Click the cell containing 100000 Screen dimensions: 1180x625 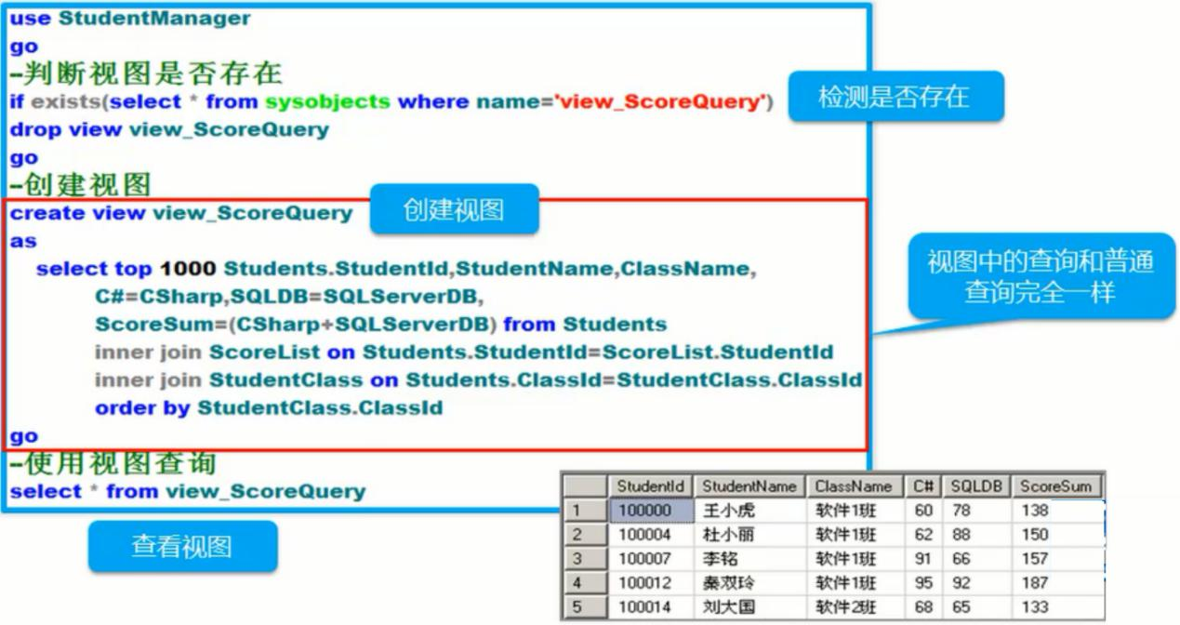pos(650,511)
